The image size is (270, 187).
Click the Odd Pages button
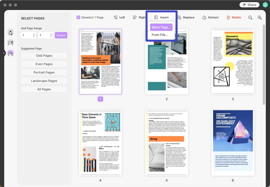point(44,56)
